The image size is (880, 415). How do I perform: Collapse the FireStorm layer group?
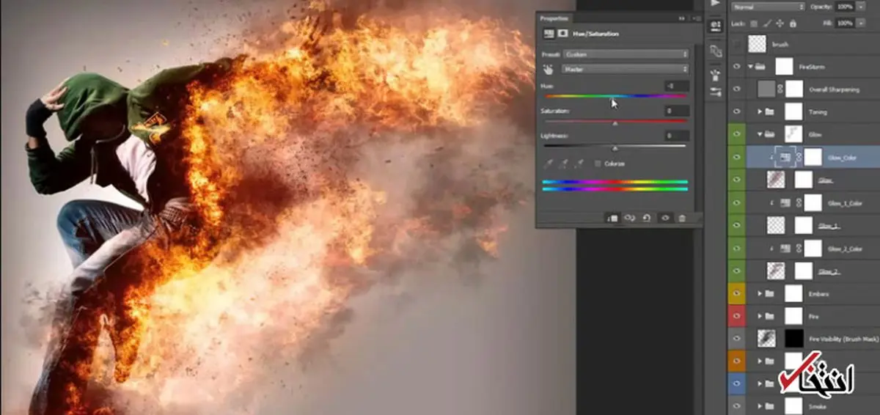click(x=750, y=67)
